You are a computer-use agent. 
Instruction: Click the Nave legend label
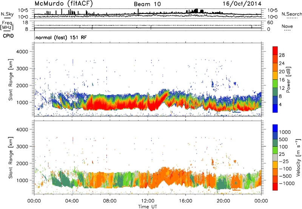point(287,26)
